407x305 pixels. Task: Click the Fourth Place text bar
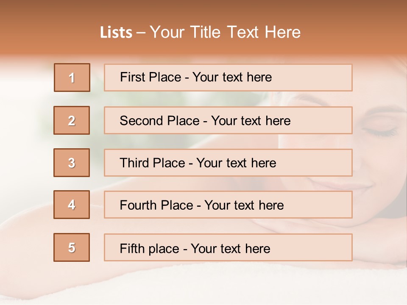click(228, 205)
